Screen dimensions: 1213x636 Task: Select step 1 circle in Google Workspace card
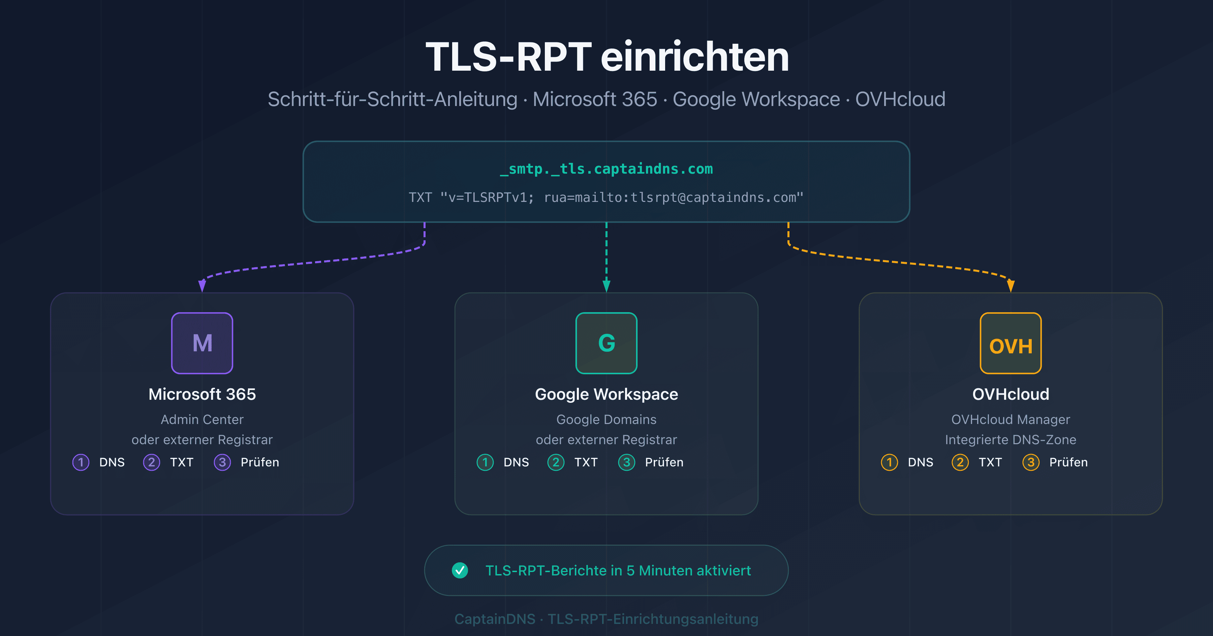[485, 462]
